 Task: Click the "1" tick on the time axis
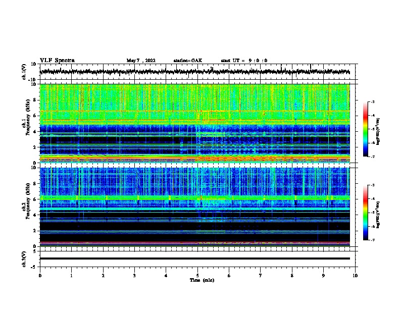[71, 276]
